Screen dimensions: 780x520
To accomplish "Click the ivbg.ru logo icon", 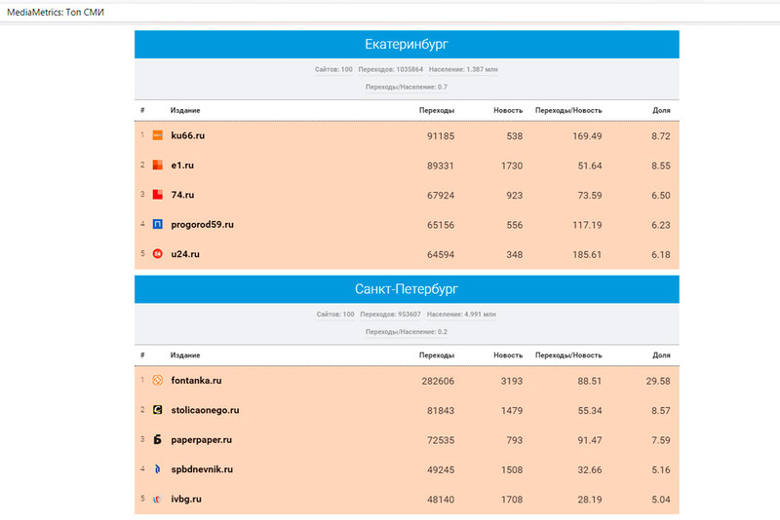I will (x=157, y=500).
